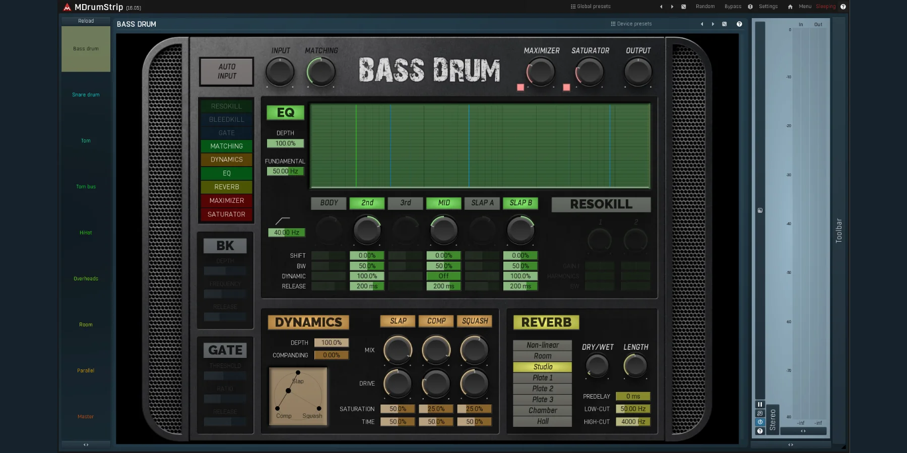
Task: Toggle the AUTO INPUT button
Action: pyautogui.click(x=227, y=71)
